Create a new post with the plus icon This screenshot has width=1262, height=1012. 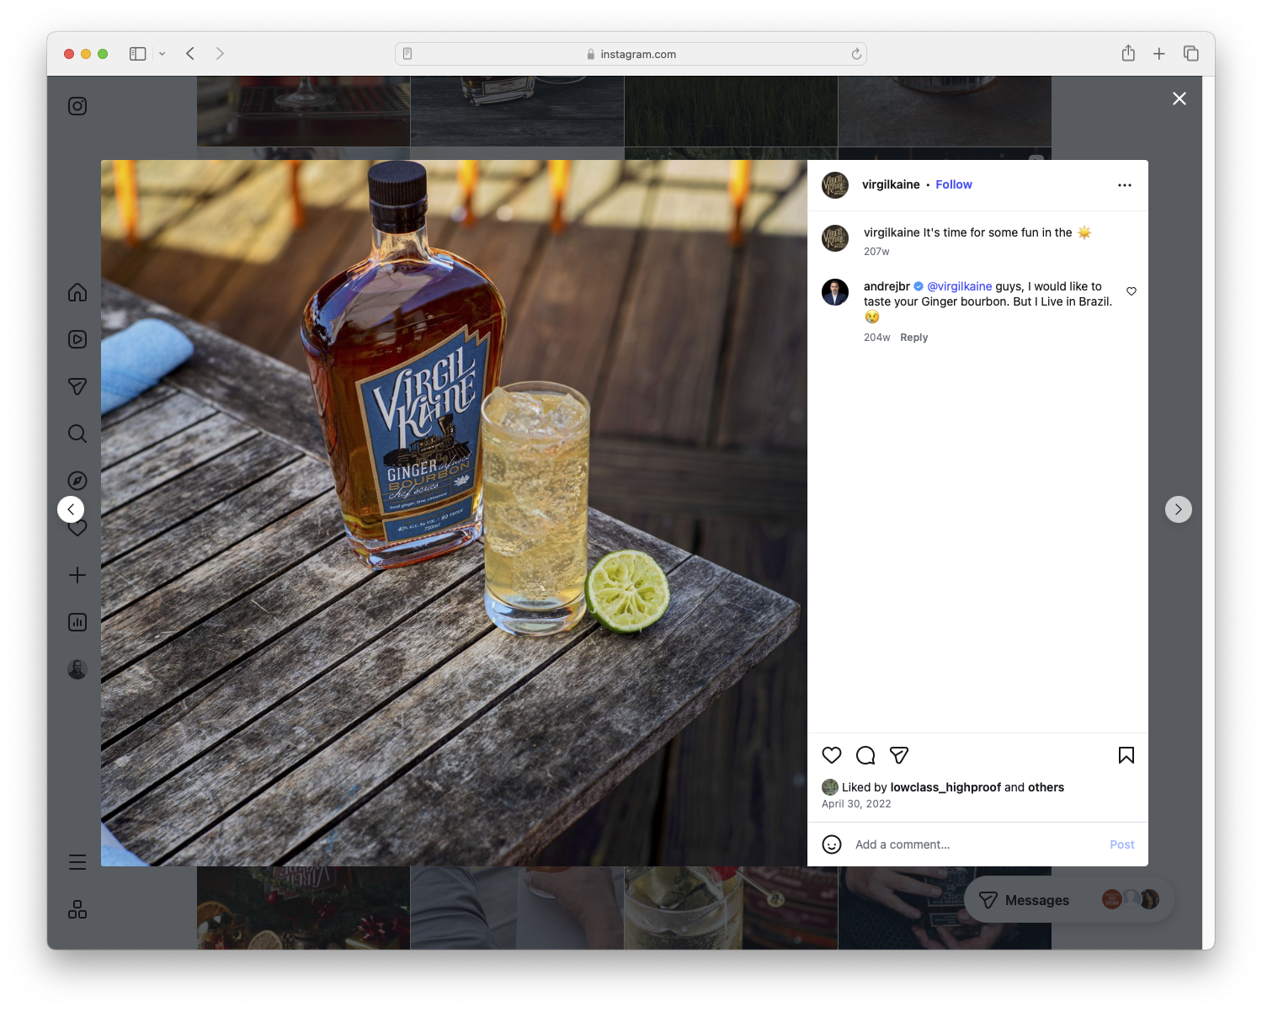(x=77, y=575)
